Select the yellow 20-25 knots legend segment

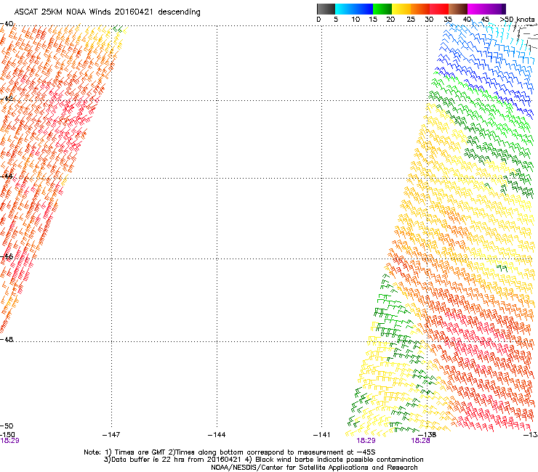tap(401, 9)
